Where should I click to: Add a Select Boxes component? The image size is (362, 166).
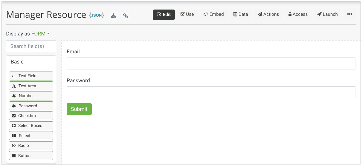(x=31, y=125)
